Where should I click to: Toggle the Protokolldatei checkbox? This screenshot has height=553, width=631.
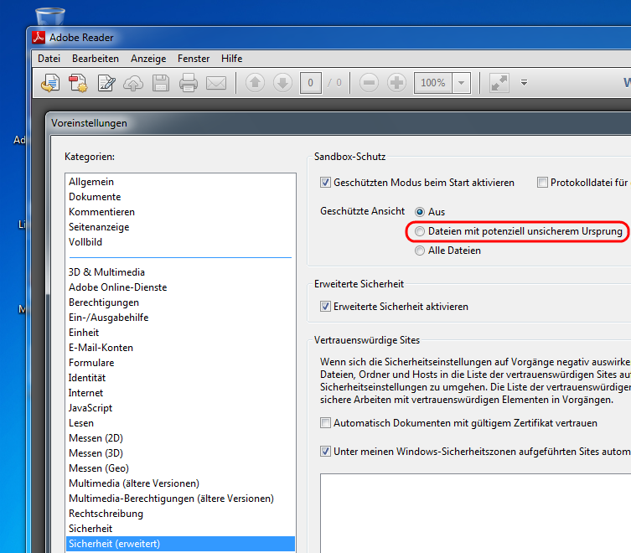[542, 183]
